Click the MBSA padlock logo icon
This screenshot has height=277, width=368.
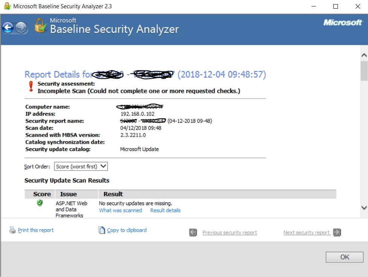point(40,26)
